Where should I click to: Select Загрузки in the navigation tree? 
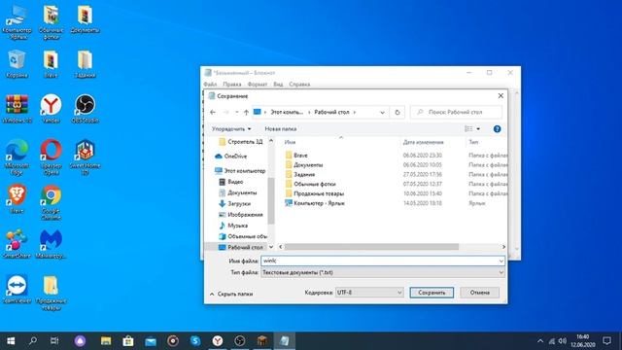234,203
